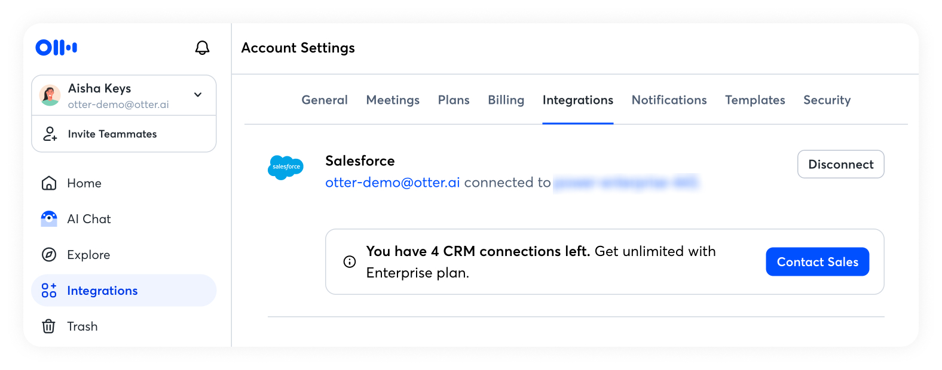Viewport: 942px width, 370px height.
Task: Click the Salesforce heading text
Action: coord(360,161)
